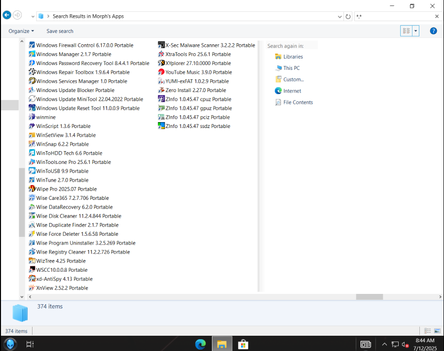Screen dimensions: 444x351
Task: Select the YouTube Music red icon
Action: [161, 72]
